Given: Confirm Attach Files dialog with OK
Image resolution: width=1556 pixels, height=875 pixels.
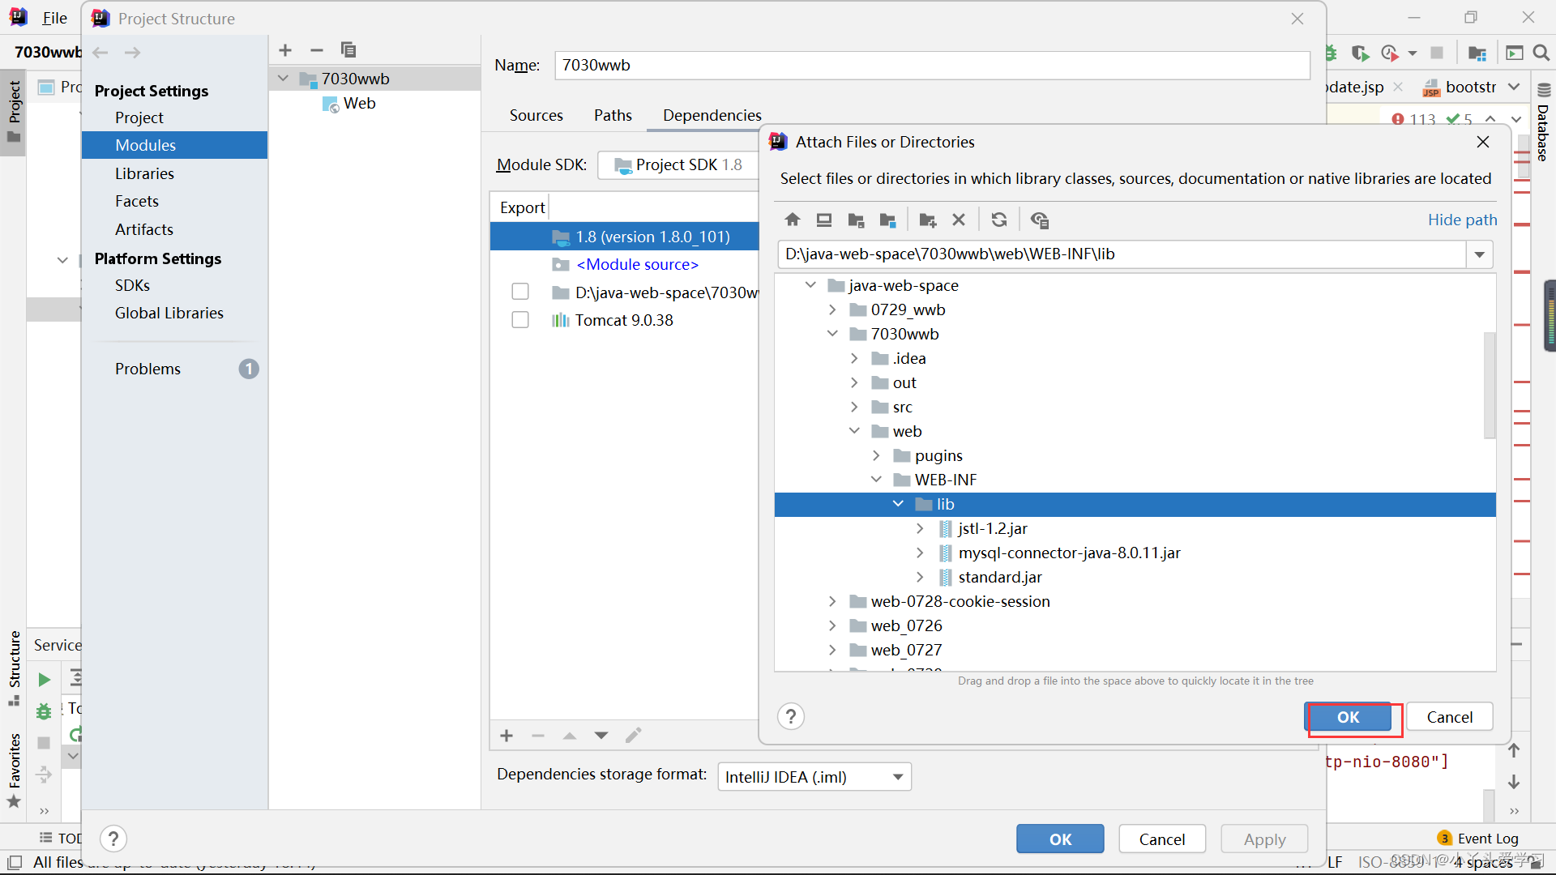Looking at the screenshot, I should (x=1348, y=717).
